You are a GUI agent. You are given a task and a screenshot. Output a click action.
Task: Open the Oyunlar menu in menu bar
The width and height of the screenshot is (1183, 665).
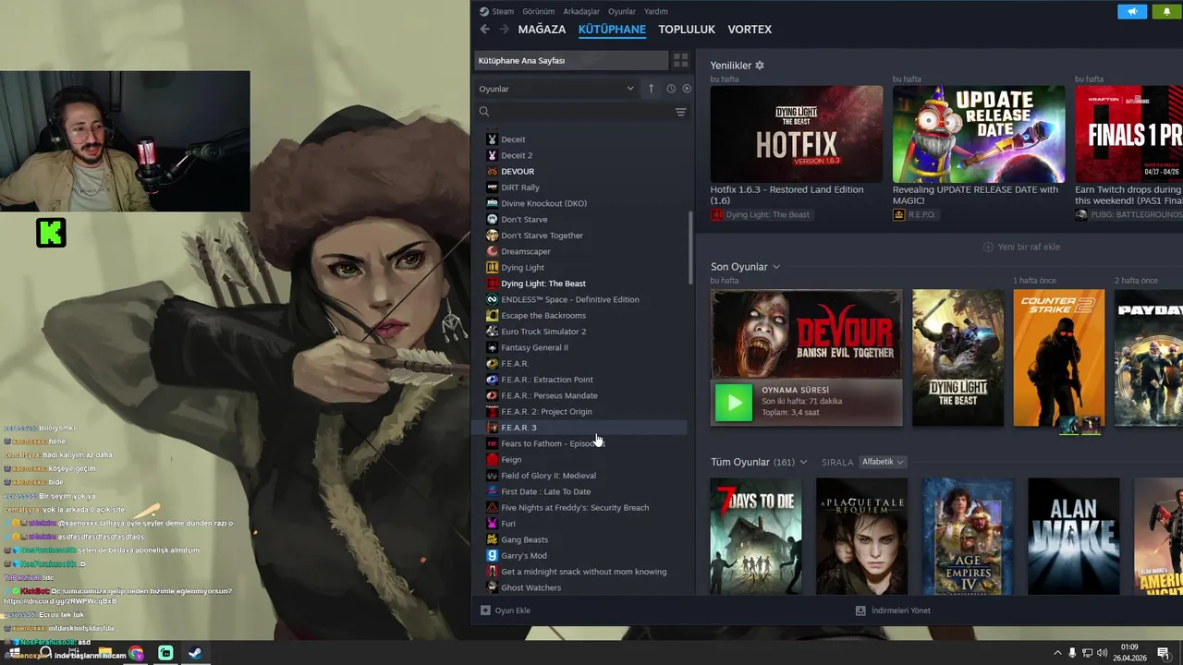coord(622,11)
